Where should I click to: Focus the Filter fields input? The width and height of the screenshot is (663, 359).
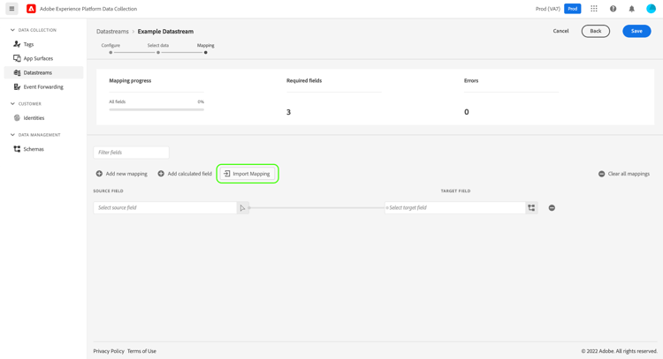point(131,153)
